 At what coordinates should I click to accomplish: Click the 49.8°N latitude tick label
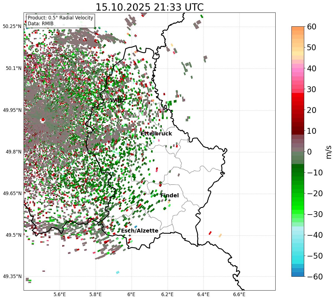coord(13,152)
